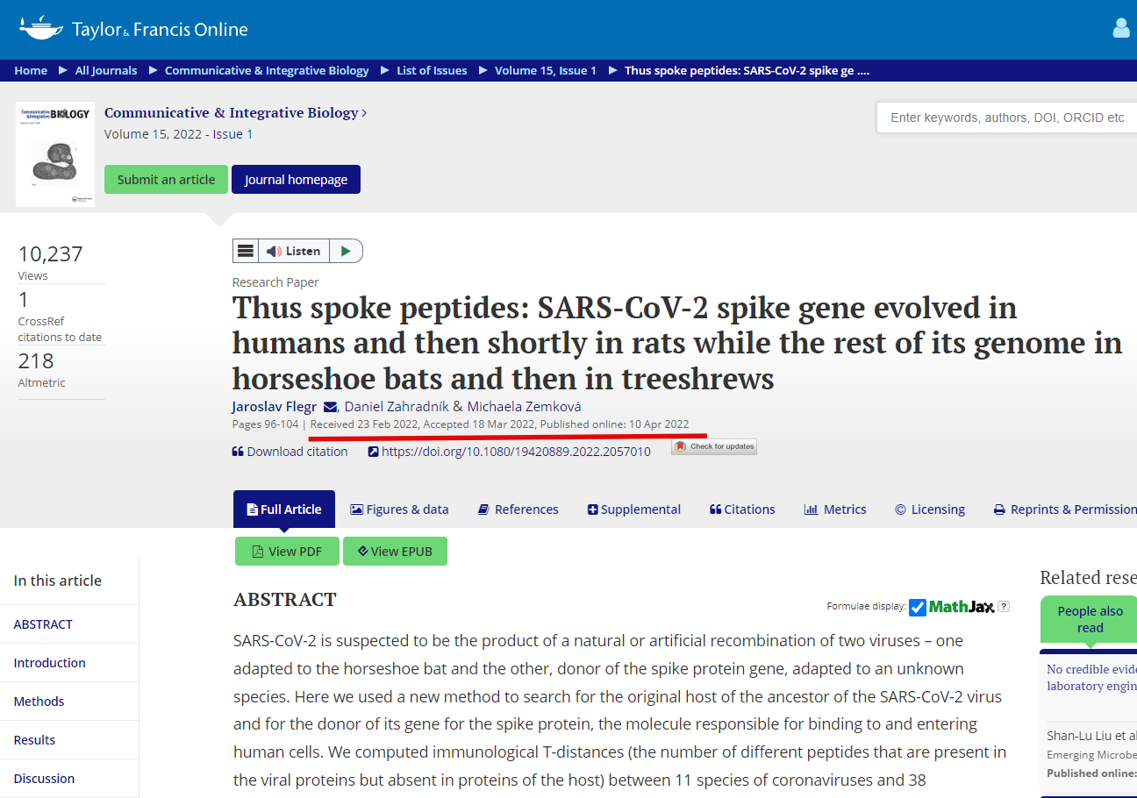Jump to Introduction section in sidebar

pos(50,663)
